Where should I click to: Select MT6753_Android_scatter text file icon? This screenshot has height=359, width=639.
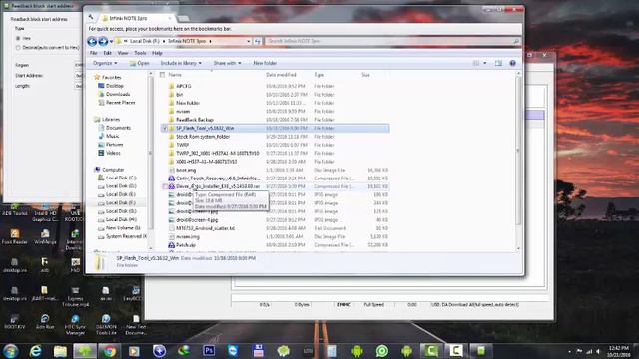click(171, 228)
